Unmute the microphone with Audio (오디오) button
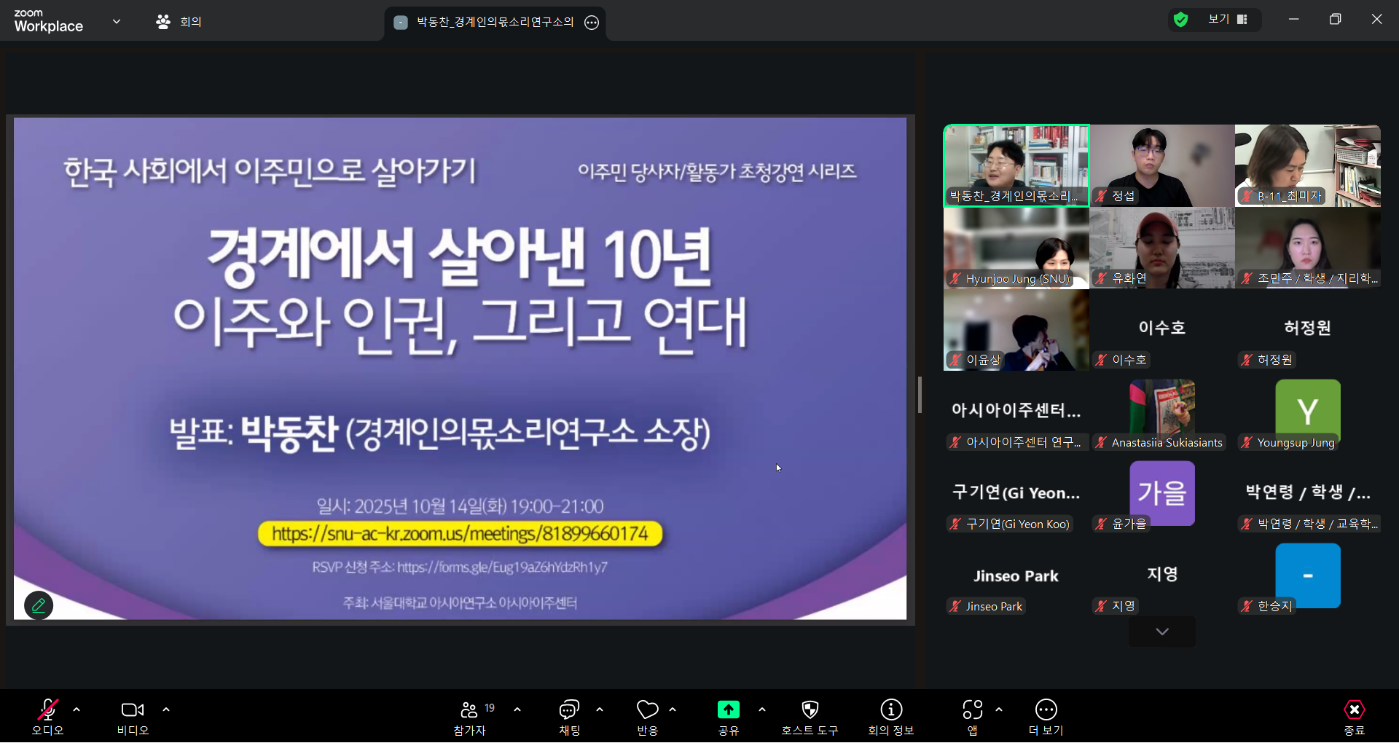 48,710
